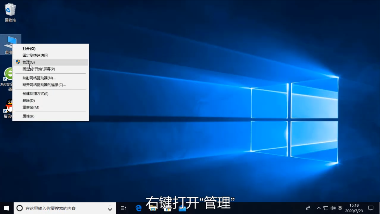Open Microsoft Edge from the taskbar
Viewport: 380px width, 214px height.
(139, 208)
